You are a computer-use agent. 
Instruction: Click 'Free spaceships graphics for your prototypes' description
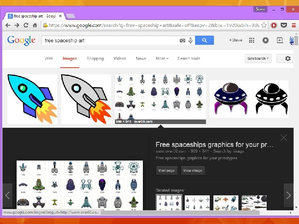coord(196,158)
